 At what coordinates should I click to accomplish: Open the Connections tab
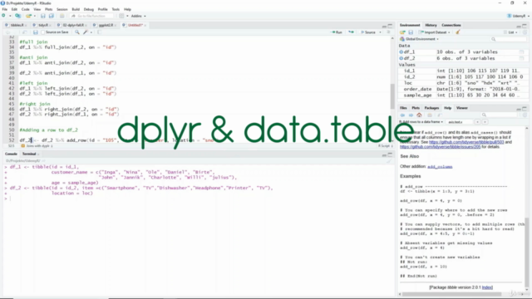click(x=451, y=25)
